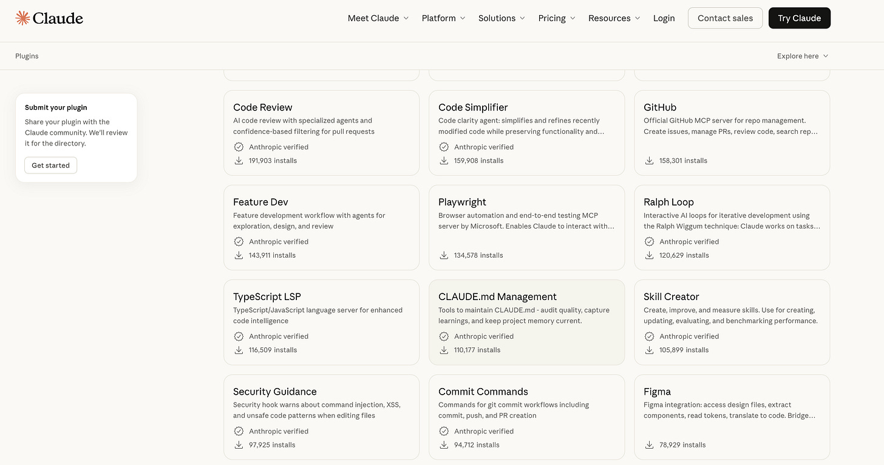
Task: Click Playwright card's '134,578 installs' text
Action: (x=478, y=255)
